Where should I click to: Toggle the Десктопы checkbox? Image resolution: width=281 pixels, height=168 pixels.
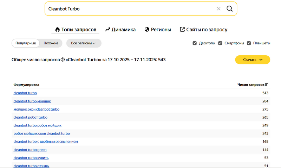195,43
